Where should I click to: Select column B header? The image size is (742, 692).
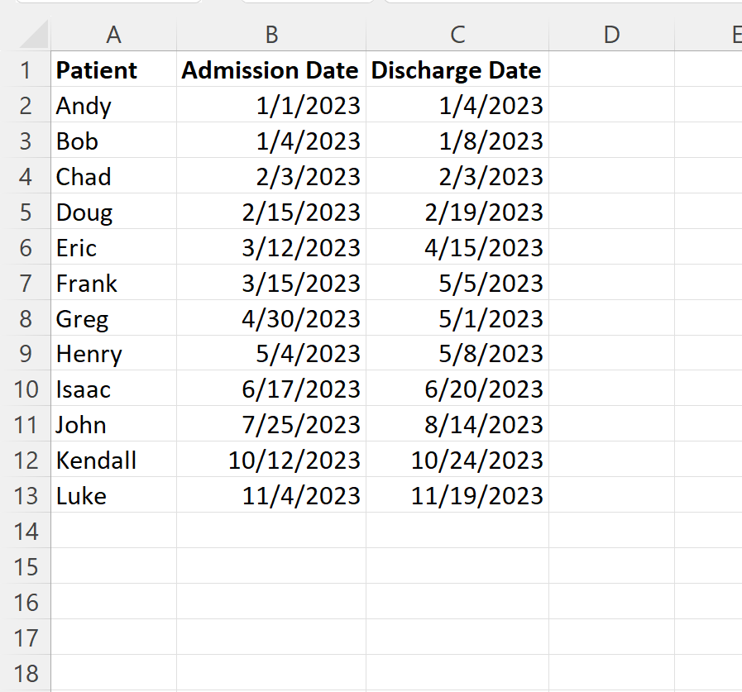(271, 35)
